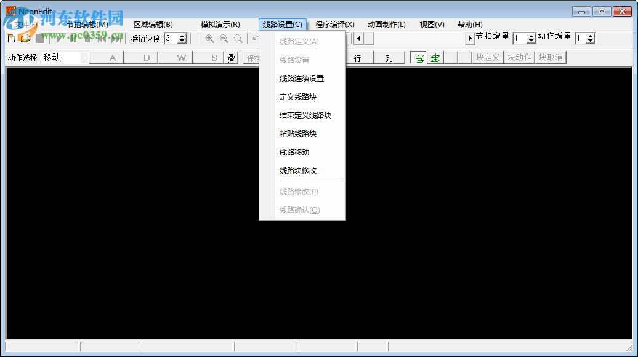Jump to end with the skip-forward playback icon
Viewport: 638px width, 357px height.
pyautogui.click(x=117, y=38)
